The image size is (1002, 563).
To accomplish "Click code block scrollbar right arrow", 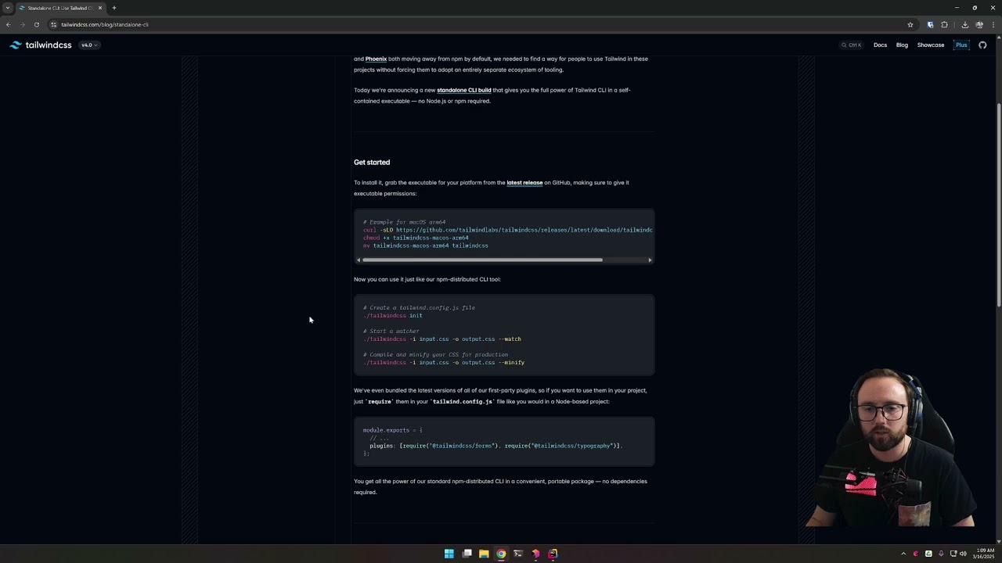I will coord(650,260).
